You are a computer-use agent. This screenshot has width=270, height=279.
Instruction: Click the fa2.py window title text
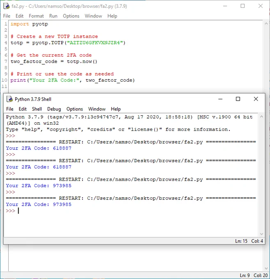pos(69,6)
